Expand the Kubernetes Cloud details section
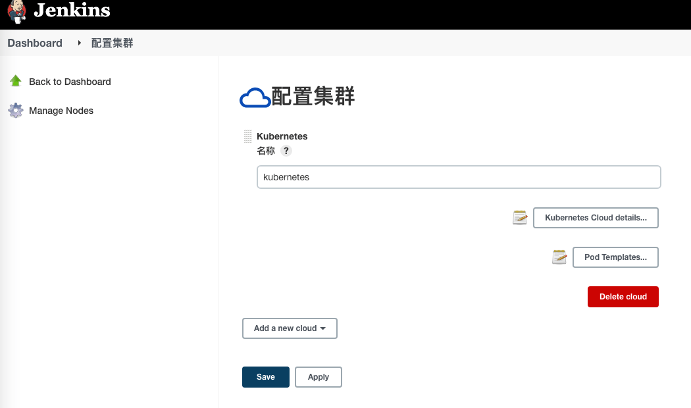Image resolution: width=691 pixels, height=408 pixels. point(596,218)
